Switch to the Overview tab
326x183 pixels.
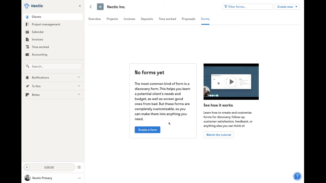(x=95, y=19)
